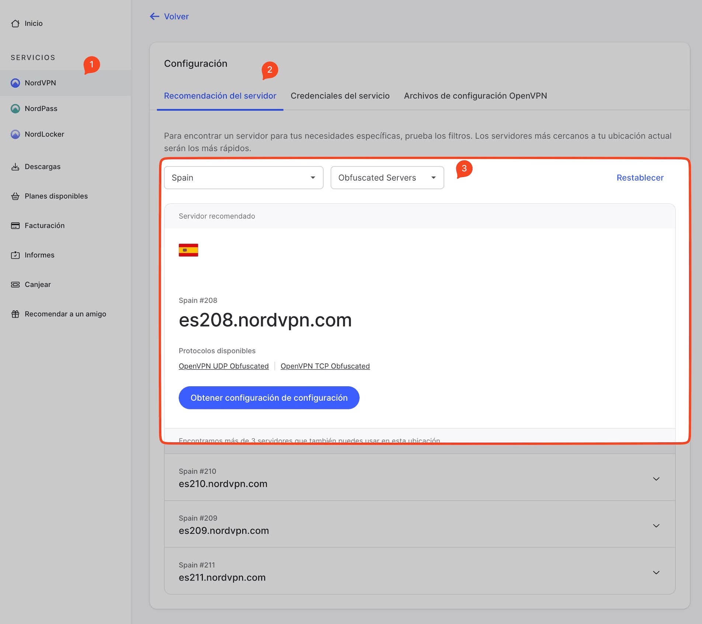Click the Volver link
Screen dimensions: 702x624
(176, 17)
